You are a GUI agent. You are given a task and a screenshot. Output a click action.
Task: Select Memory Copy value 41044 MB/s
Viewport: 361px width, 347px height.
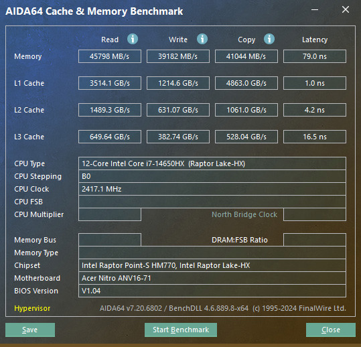[246, 56]
